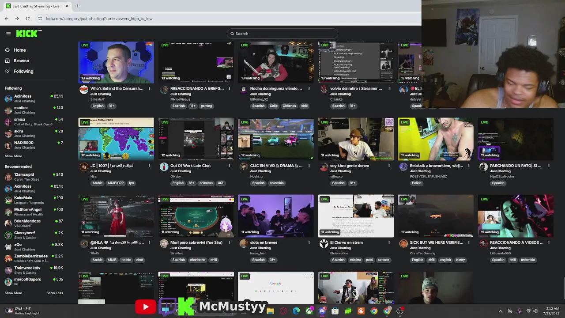The image size is (565, 318).
Task: Reload the Kick page
Action: [x=27, y=19]
